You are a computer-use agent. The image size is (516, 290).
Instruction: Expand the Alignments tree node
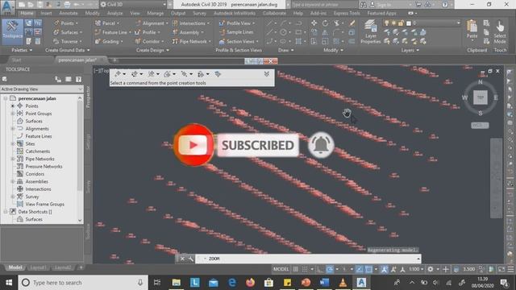13,129
